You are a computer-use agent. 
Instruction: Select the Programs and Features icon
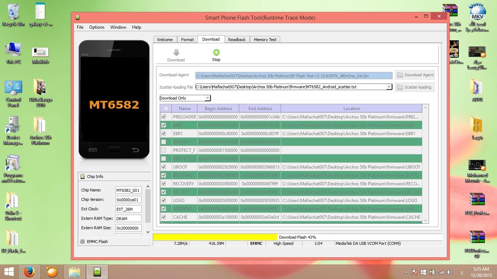click(13, 163)
